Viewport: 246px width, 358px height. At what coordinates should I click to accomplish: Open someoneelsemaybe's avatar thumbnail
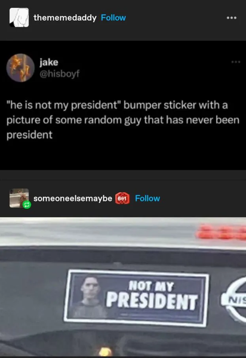[x=19, y=198]
